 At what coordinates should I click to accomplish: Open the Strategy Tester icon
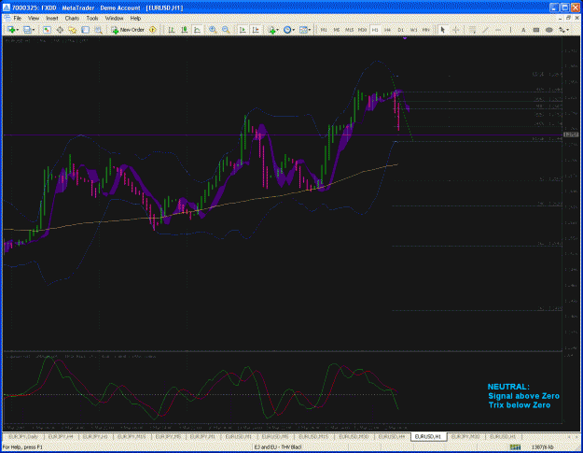point(98,30)
